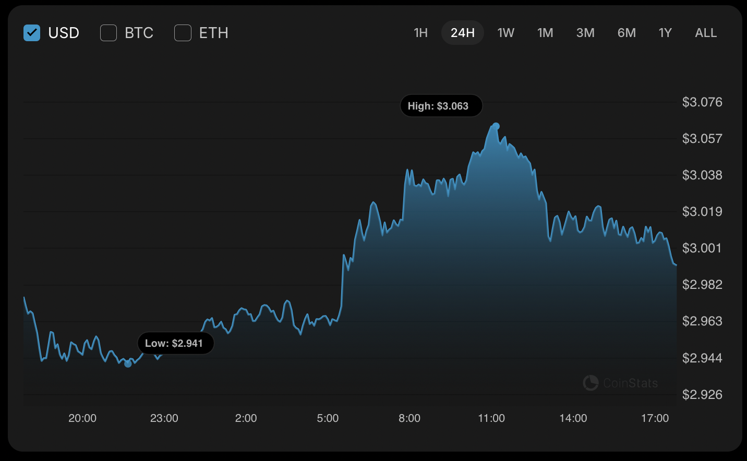Screen dimensions: 747x461
Task: Show the 1W price range
Action: pos(505,33)
